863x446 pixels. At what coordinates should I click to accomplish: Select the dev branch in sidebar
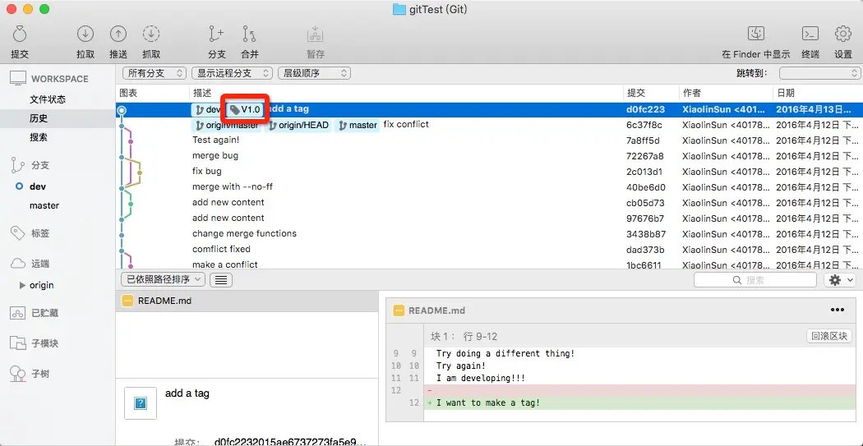click(38, 186)
